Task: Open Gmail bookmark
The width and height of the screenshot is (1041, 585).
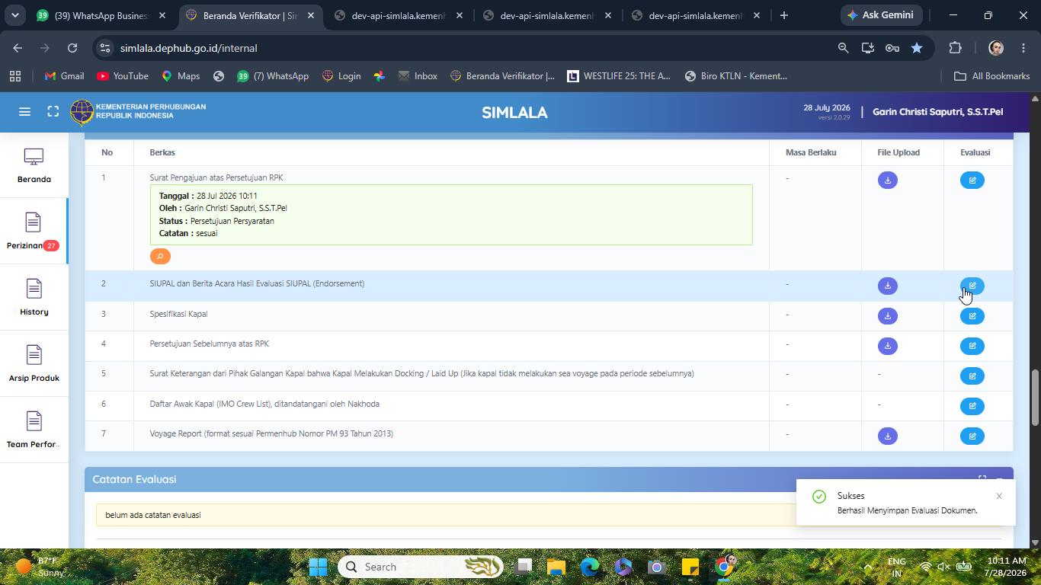Action: (64, 76)
